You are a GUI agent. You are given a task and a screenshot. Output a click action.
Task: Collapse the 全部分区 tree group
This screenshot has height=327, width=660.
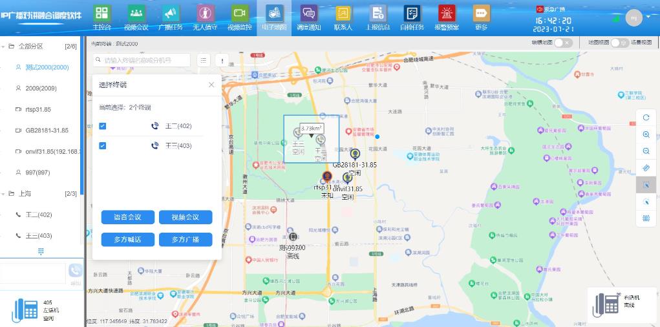3,47
